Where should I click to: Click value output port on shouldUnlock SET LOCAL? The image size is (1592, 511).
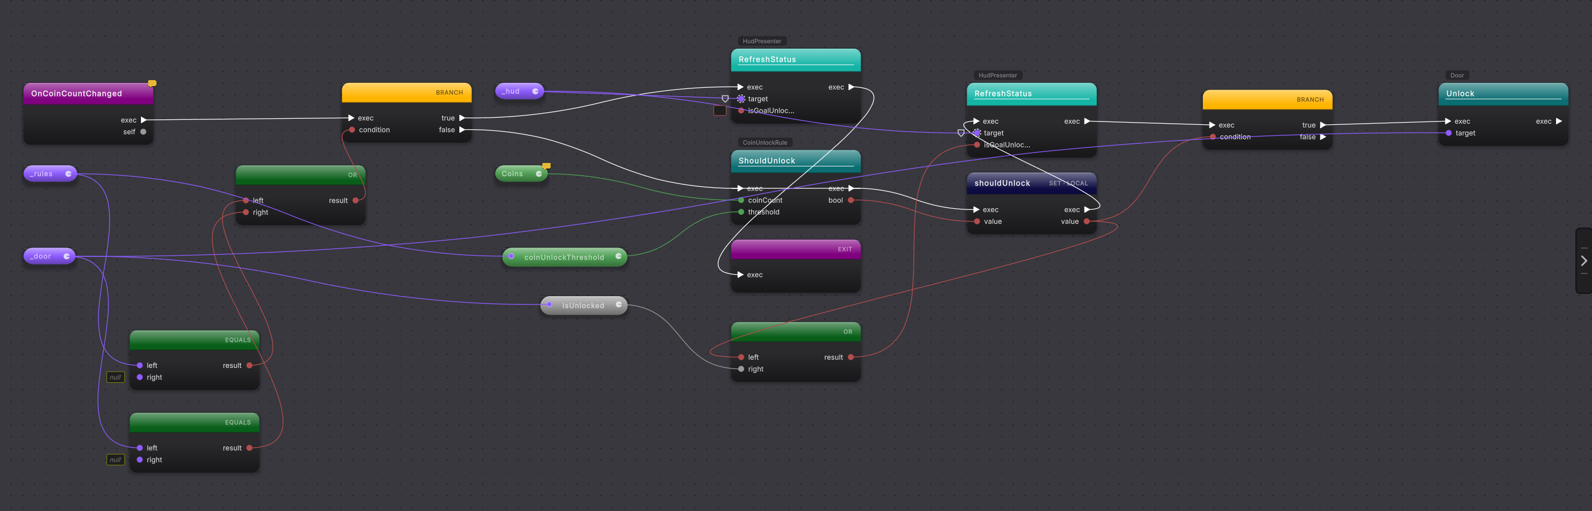point(1086,221)
